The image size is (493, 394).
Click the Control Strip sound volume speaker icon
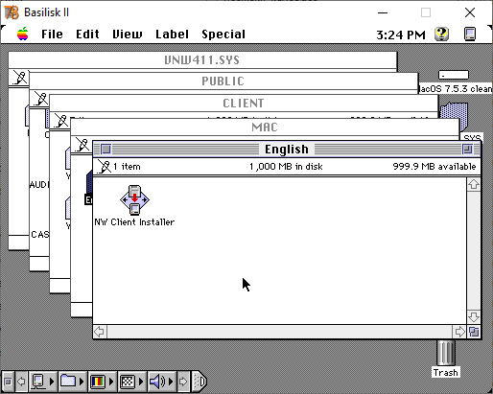click(x=157, y=382)
